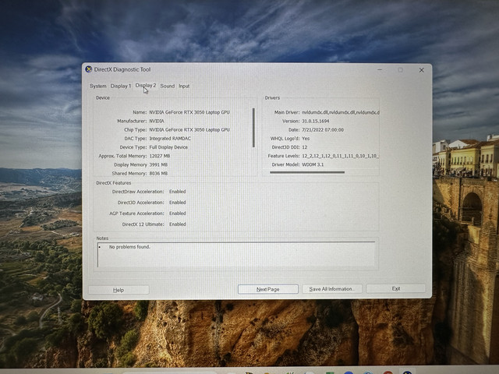The width and height of the screenshot is (499, 374).
Task: Click the 'Drivers' group label
Action: [272, 98]
